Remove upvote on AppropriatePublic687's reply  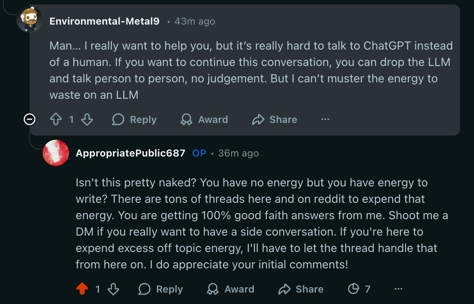pyautogui.click(x=82, y=289)
